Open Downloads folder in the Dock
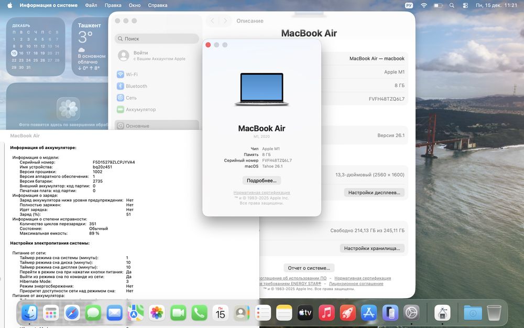 click(473, 313)
